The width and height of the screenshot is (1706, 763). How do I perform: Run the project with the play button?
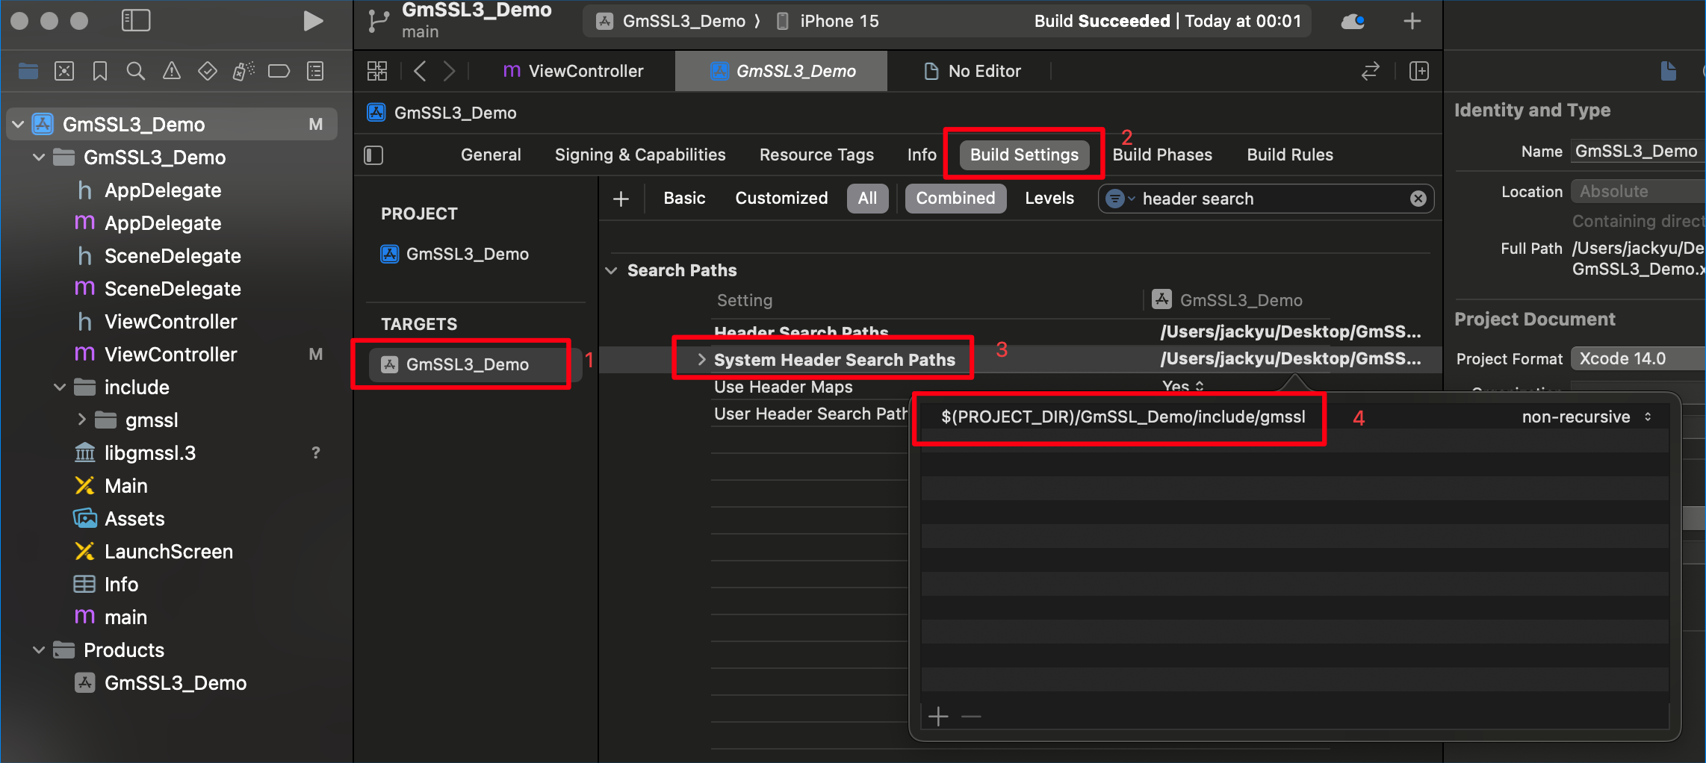(313, 21)
